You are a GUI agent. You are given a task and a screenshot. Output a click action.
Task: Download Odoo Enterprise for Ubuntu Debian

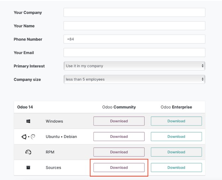tap(176, 136)
